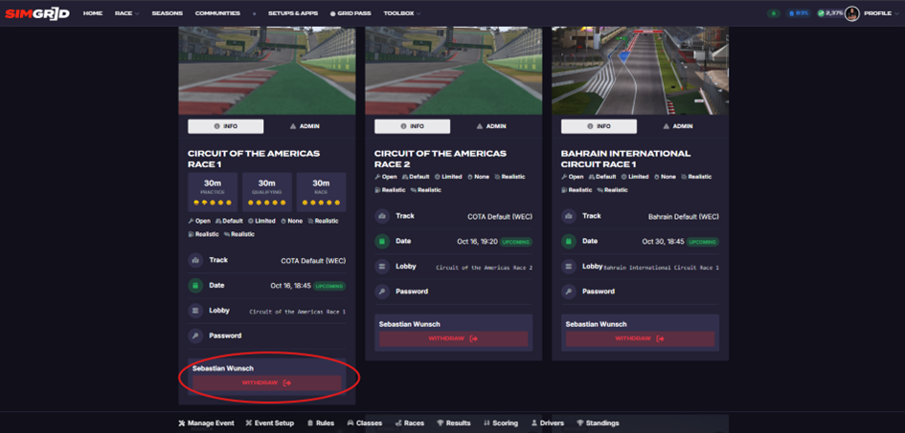Click the Track icon in COTA Race 2 card
The width and height of the screenshot is (905, 433).
tap(381, 216)
